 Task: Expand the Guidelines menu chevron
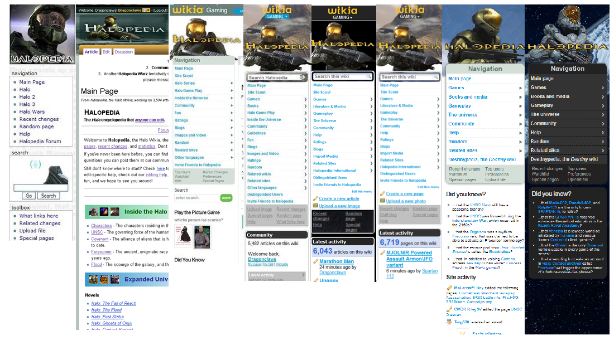click(x=305, y=133)
